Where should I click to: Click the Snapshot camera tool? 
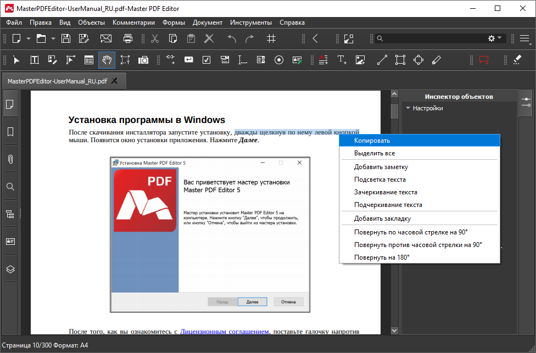coord(143,60)
